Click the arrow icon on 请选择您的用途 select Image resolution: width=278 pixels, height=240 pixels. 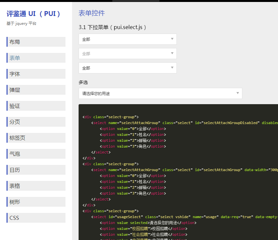238,93
